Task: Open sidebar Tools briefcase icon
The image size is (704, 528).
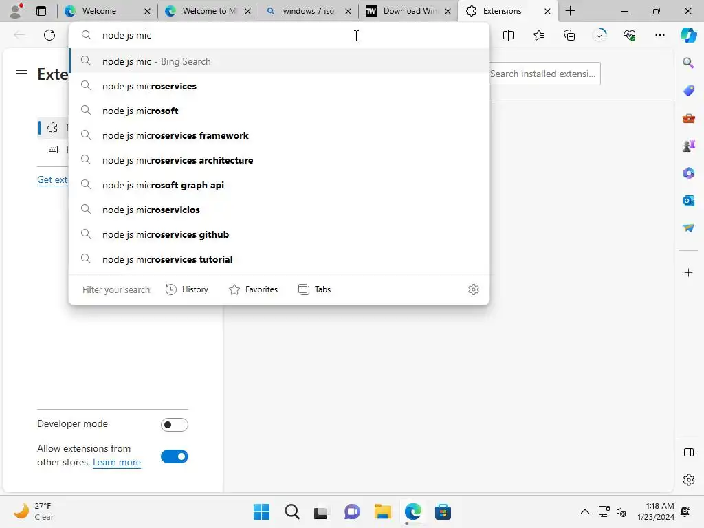Action: click(x=688, y=118)
